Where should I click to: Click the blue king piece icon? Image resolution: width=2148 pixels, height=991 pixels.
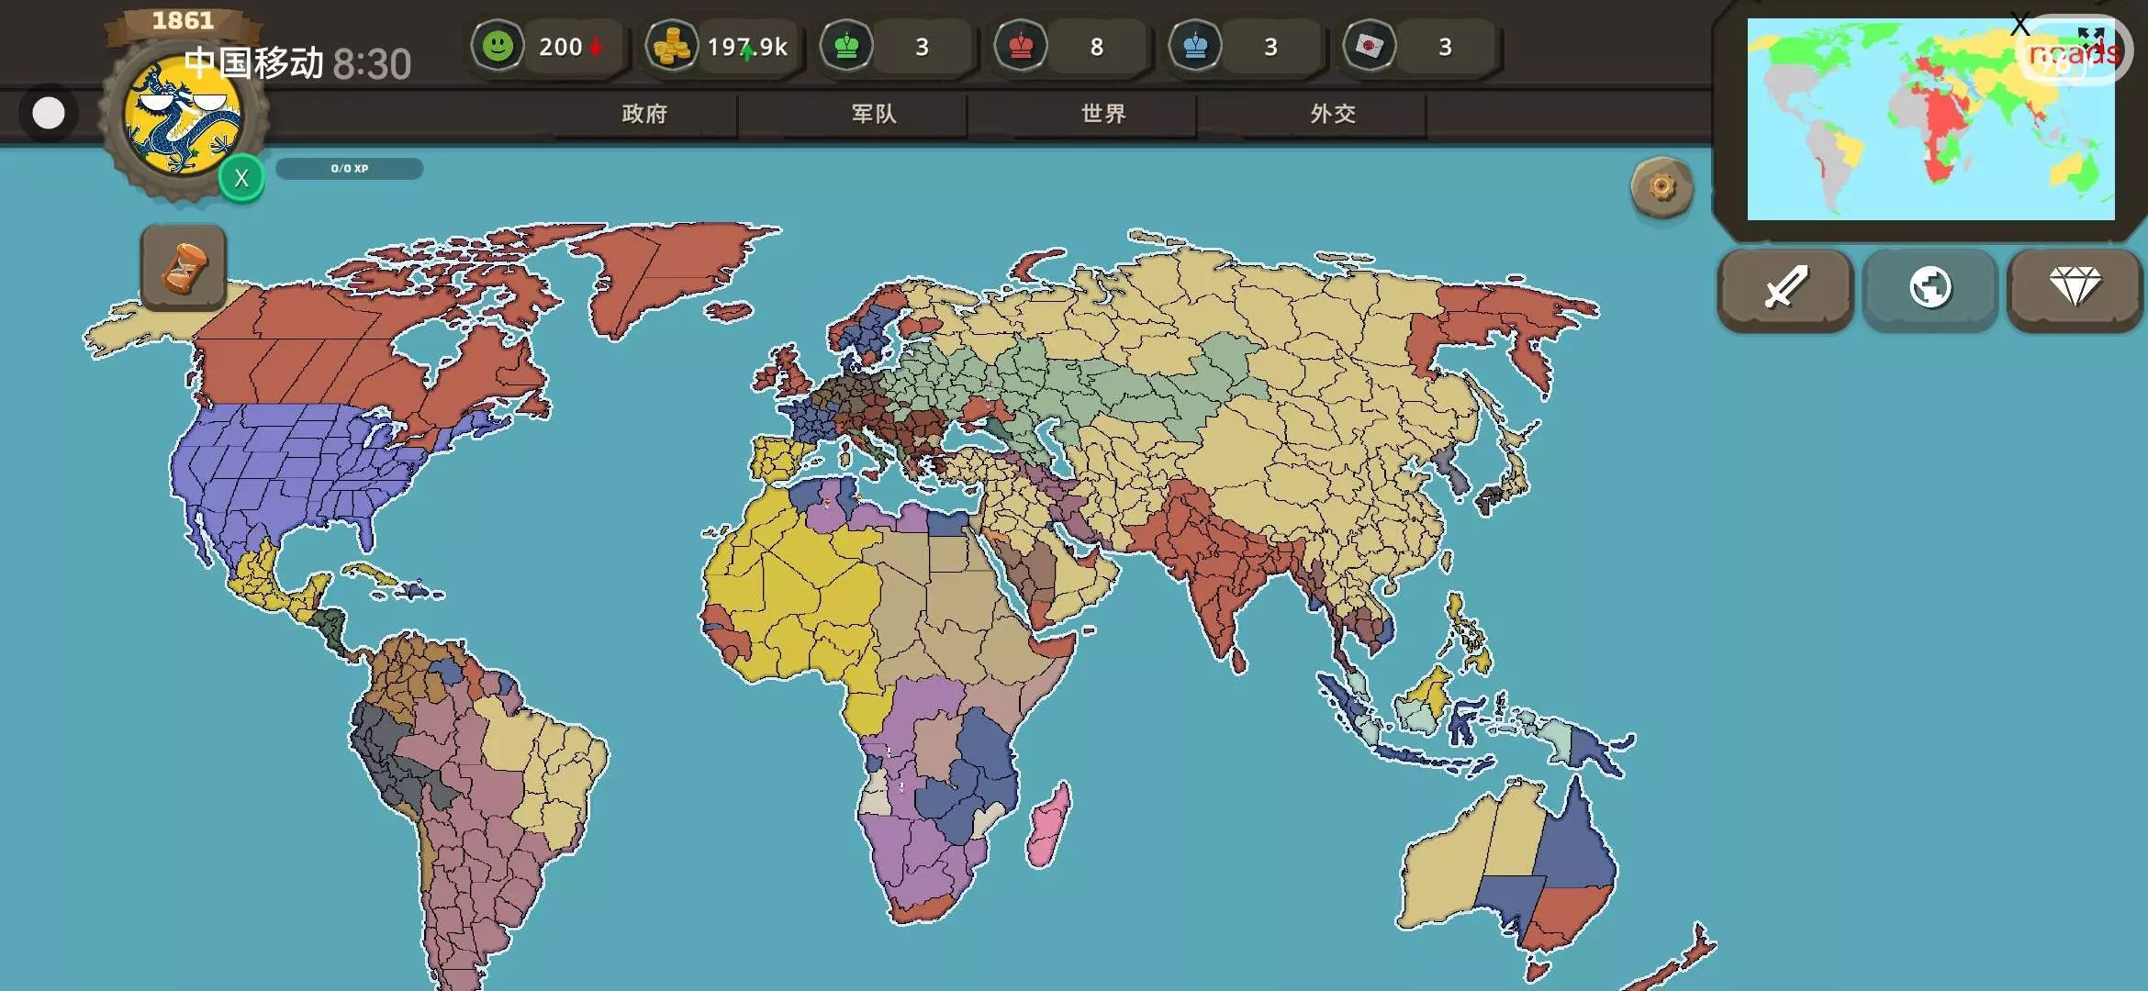pos(1195,46)
